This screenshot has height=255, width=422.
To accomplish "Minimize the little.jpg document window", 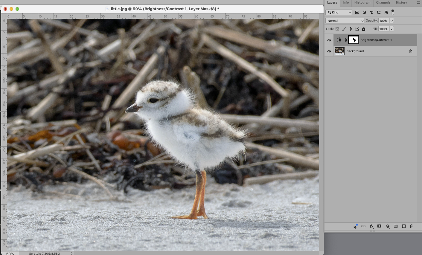I will pyautogui.click(x=11, y=9).
